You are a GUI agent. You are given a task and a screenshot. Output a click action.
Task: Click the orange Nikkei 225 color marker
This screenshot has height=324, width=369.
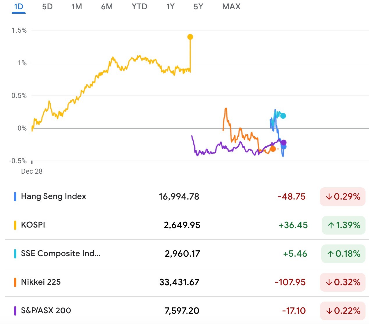pos(15,282)
